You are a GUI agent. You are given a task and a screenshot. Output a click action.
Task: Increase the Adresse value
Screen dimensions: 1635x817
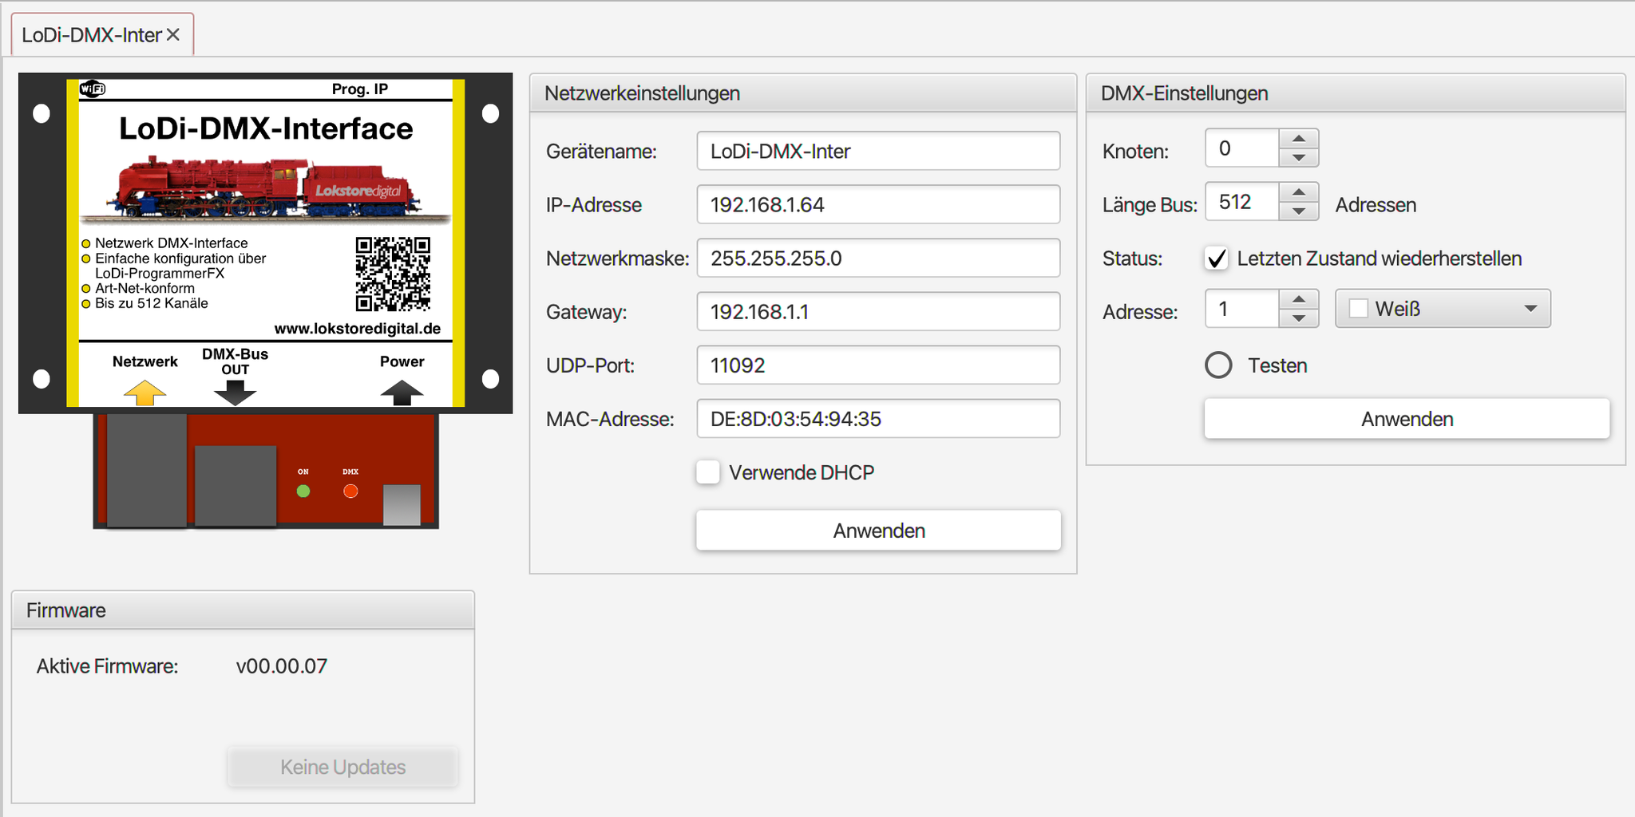click(1299, 299)
